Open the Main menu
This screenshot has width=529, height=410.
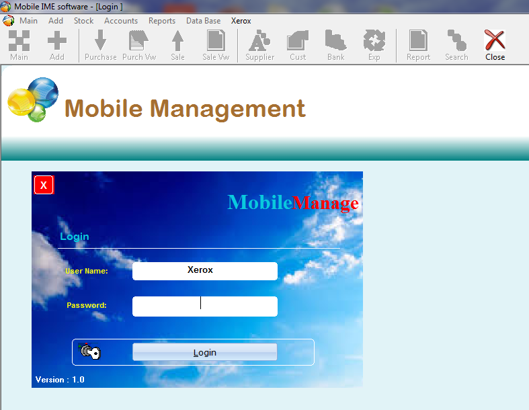pos(28,21)
